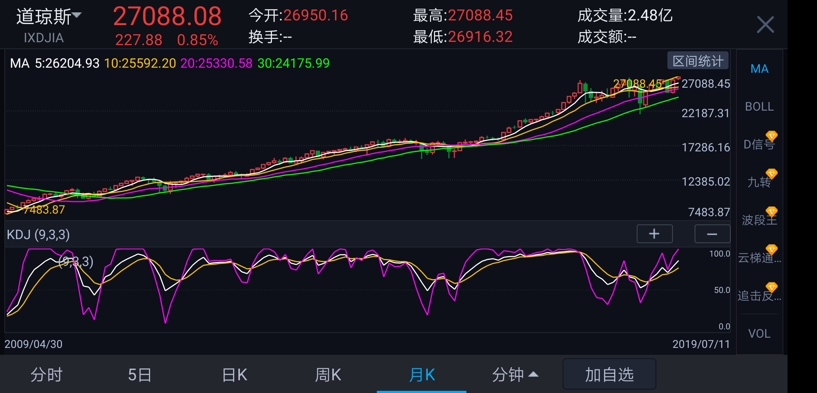817x393 pixels.
Task: Click 最高 high value 27088.45 in header
Action: point(480,15)
